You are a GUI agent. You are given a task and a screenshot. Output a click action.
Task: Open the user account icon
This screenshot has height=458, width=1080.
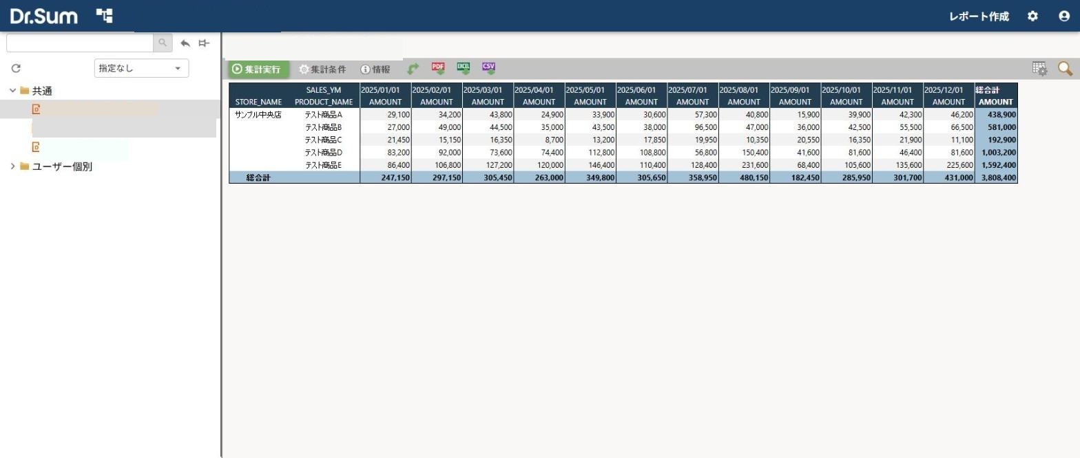pos(1064,16)
